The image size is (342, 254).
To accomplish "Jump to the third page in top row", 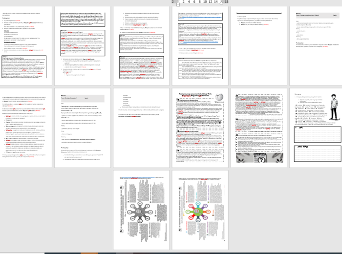I will pos(141,43).
